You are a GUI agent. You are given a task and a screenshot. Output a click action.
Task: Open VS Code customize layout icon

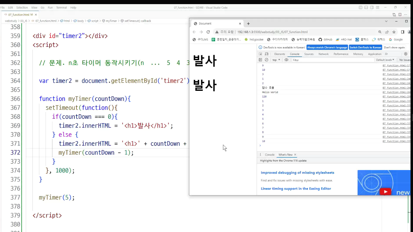click(x=378, y=7)
